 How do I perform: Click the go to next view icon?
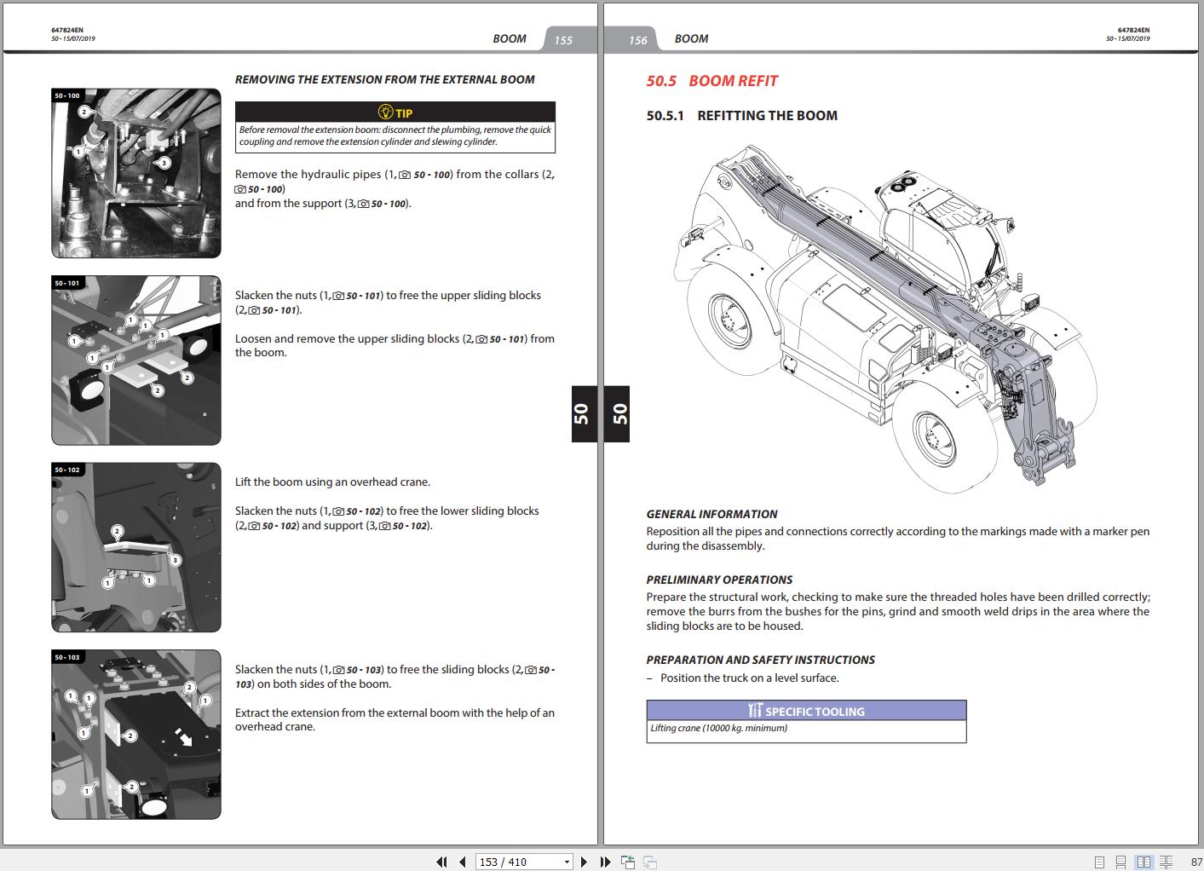click(x=649, y=862)
